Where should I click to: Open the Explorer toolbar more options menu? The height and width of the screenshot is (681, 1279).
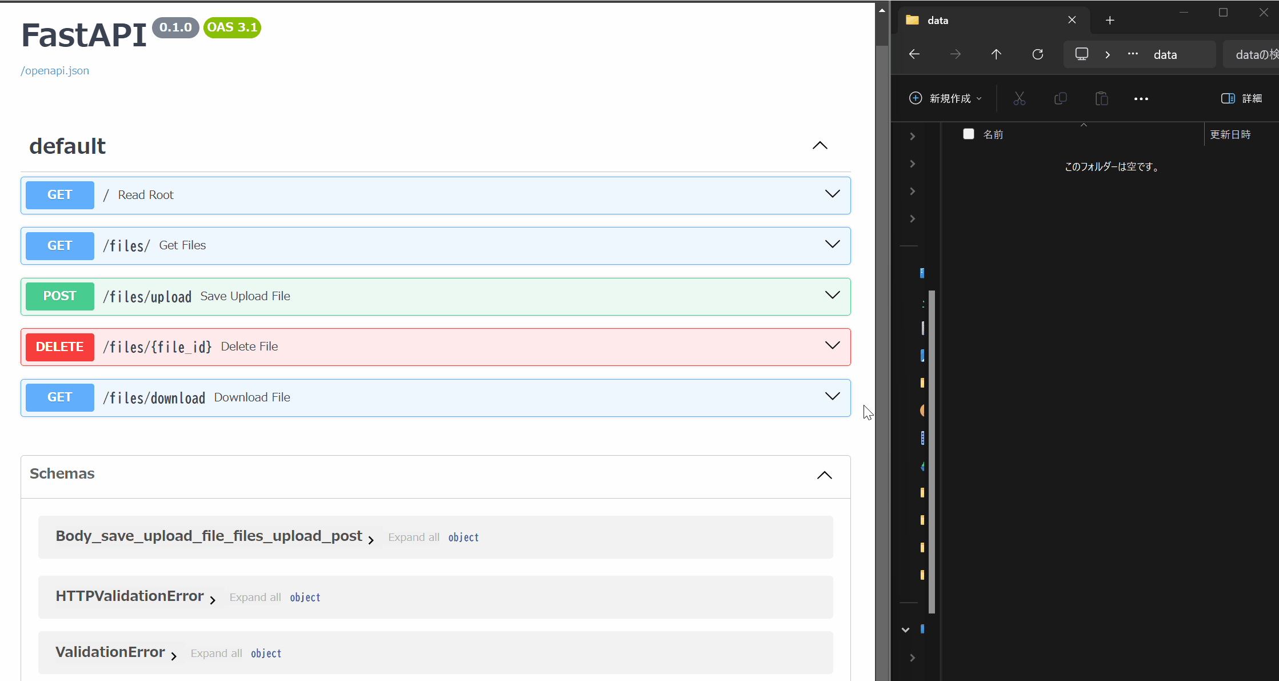[x=1141, y=98]
